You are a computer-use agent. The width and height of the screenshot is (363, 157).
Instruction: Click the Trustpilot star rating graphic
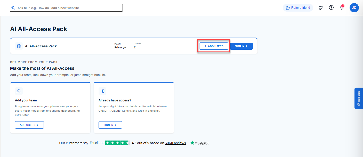point(118,143)
